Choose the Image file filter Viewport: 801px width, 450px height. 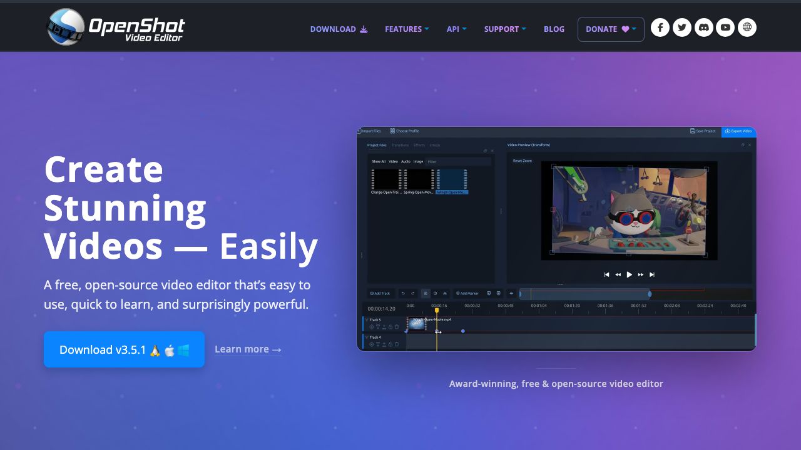(x=418, y=161)
